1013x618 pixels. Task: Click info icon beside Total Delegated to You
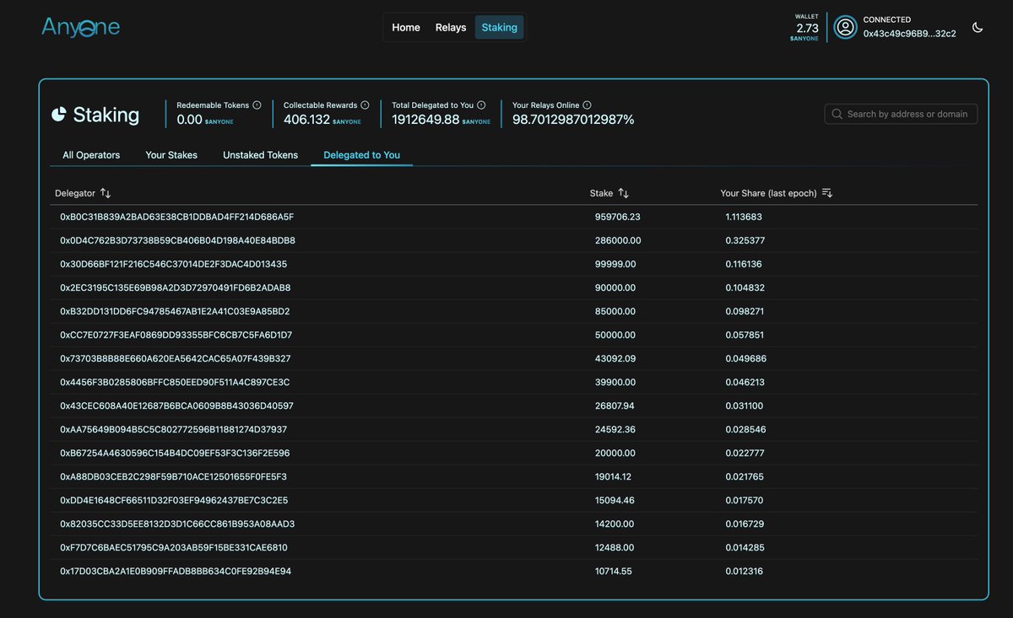[481, 105]
